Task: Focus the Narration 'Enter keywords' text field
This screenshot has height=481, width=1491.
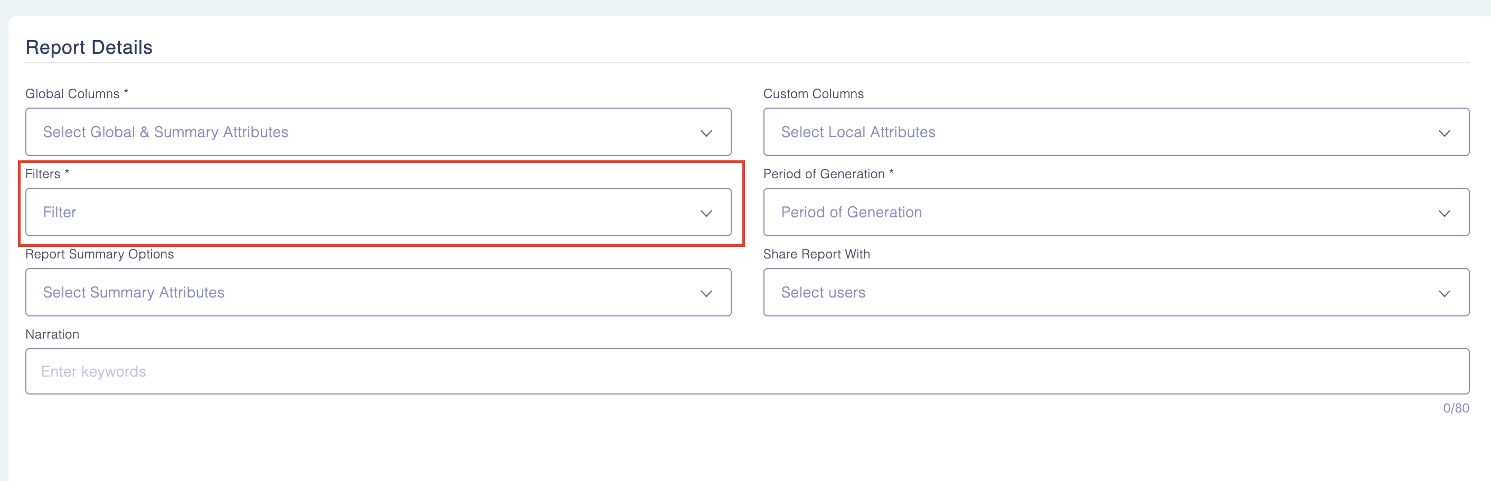Action: 747,371
